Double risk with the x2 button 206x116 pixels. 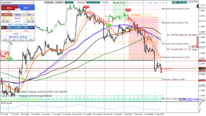pos(32,18)
